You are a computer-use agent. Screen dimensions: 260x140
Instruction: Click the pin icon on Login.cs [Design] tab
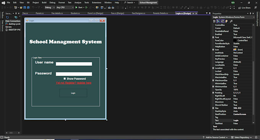click(193, 13)
